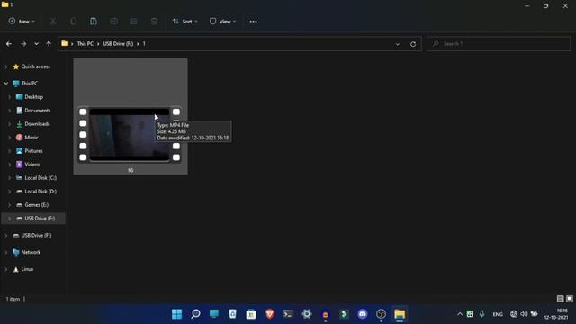Click File Explorer icon on taskbar
This screenshot has width=576, height=324.
coord(400,314)
